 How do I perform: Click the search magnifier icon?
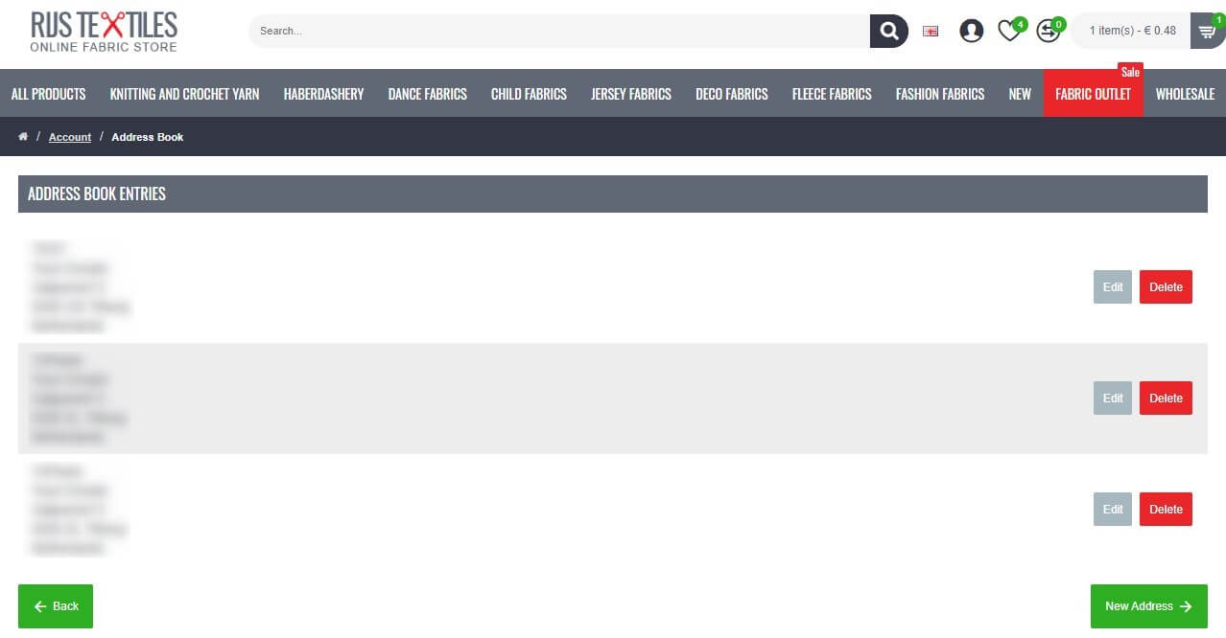click(888, 31)
